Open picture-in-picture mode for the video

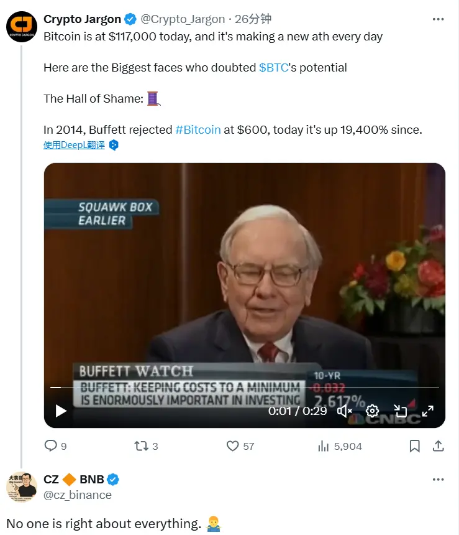click(401, 411)
